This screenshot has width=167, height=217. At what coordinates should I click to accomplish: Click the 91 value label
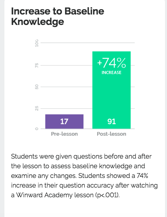pyautogui.click(x=112, y=122)
